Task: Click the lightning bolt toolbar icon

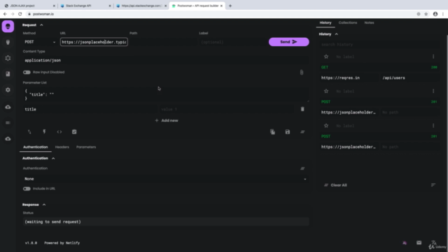Action: (44, 132)
